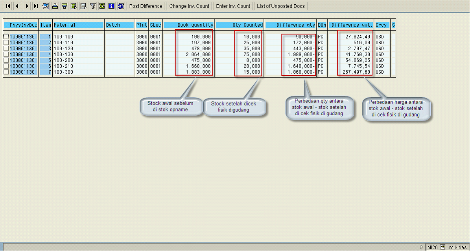Click the summation total icon
Screen dimensions: 470x251
coord(102,6)
